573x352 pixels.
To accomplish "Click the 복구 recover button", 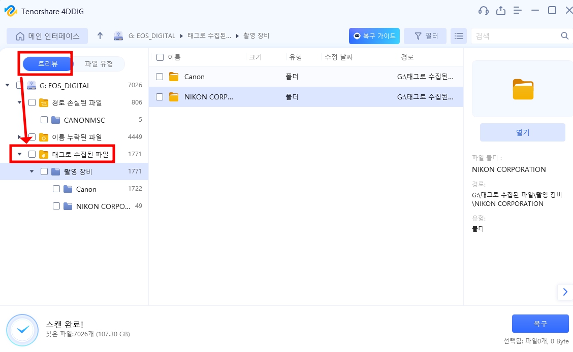I will point(540,324).
